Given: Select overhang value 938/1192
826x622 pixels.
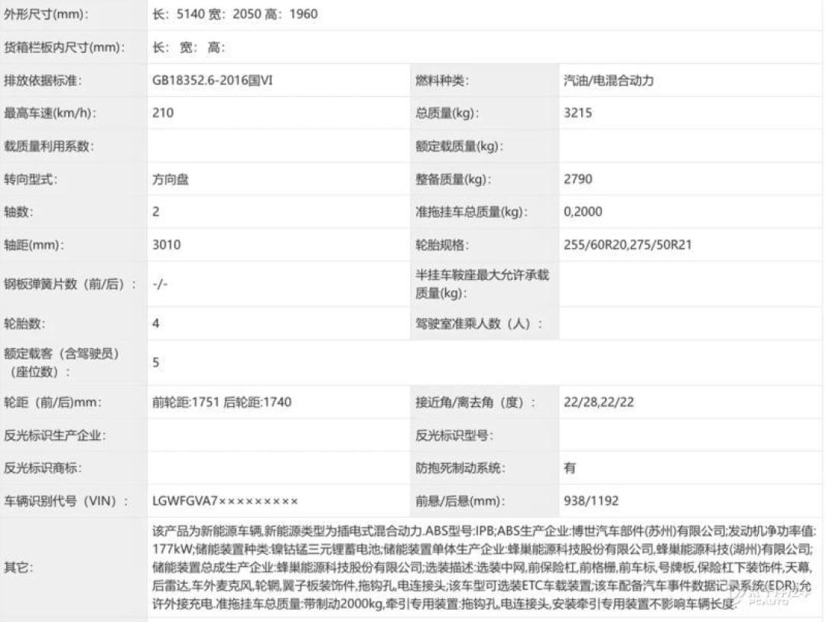Looking at the screenshot, I should (591, 501).
